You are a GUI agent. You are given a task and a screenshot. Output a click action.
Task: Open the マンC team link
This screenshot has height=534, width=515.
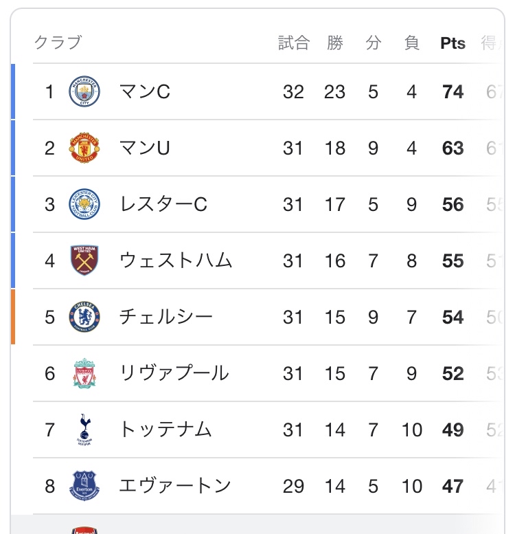(x=145, y=92)
